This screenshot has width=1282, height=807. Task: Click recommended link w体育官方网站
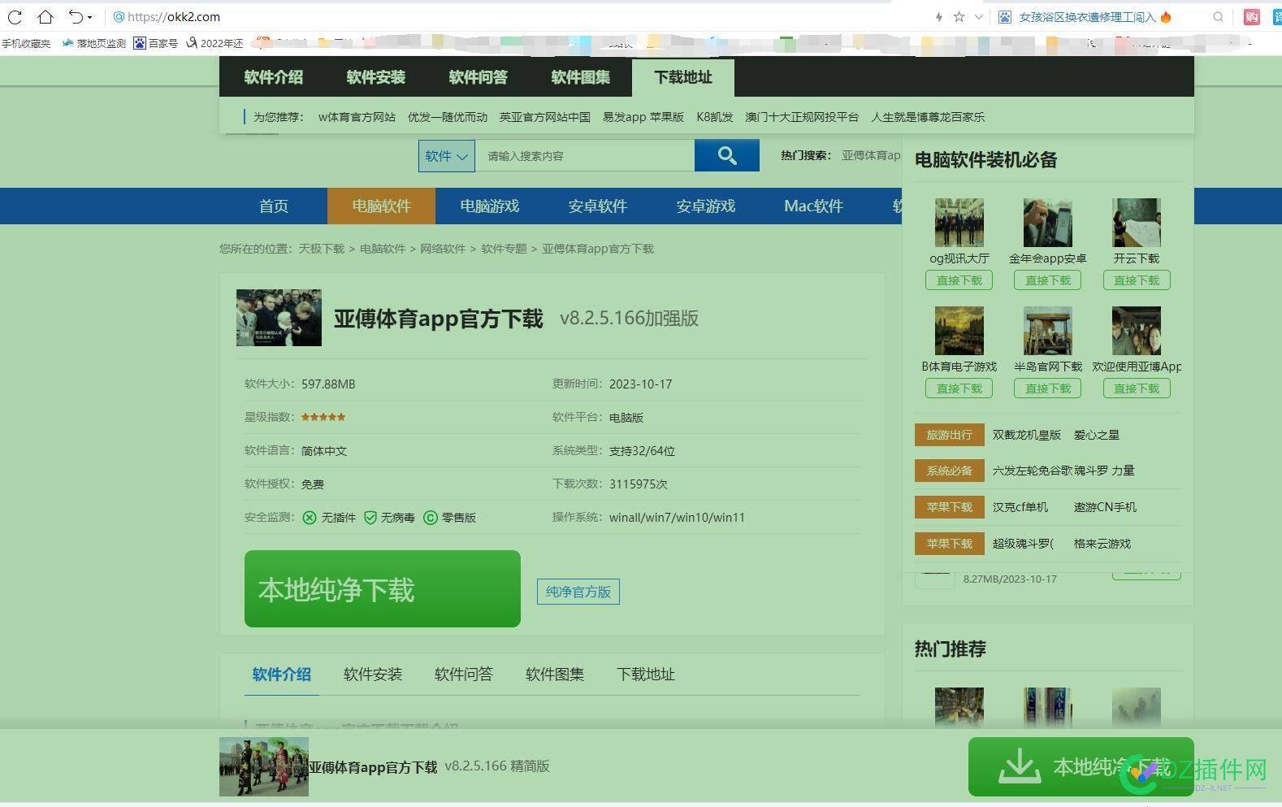357,117
